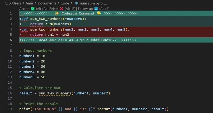Click the result variable on line 16

coord(26,93)
